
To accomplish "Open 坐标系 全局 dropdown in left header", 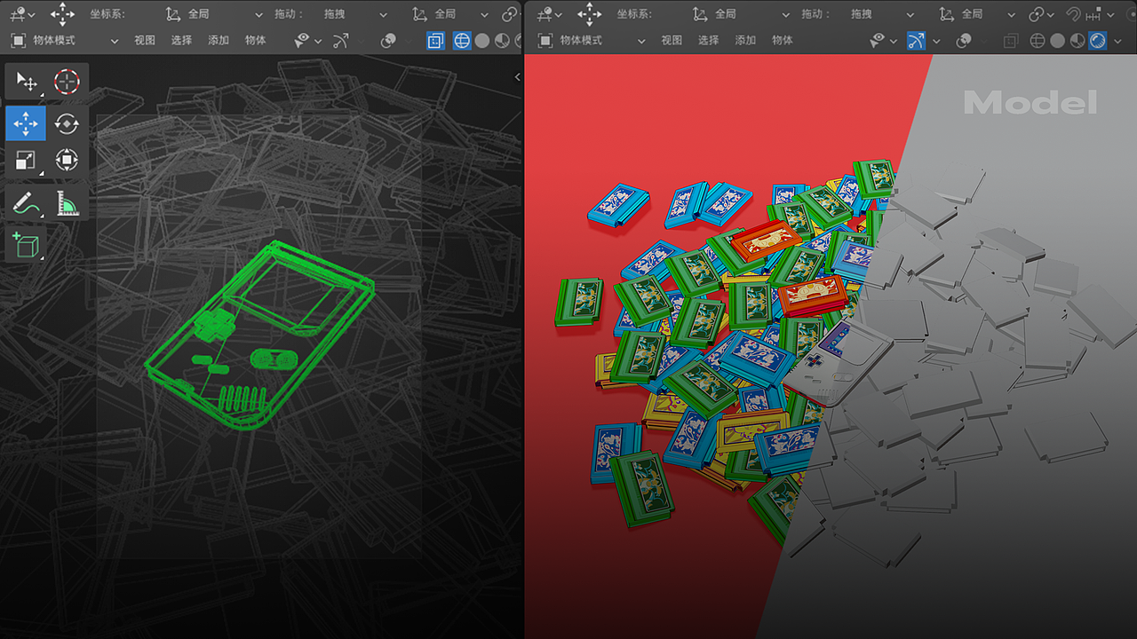I will 215,14.
